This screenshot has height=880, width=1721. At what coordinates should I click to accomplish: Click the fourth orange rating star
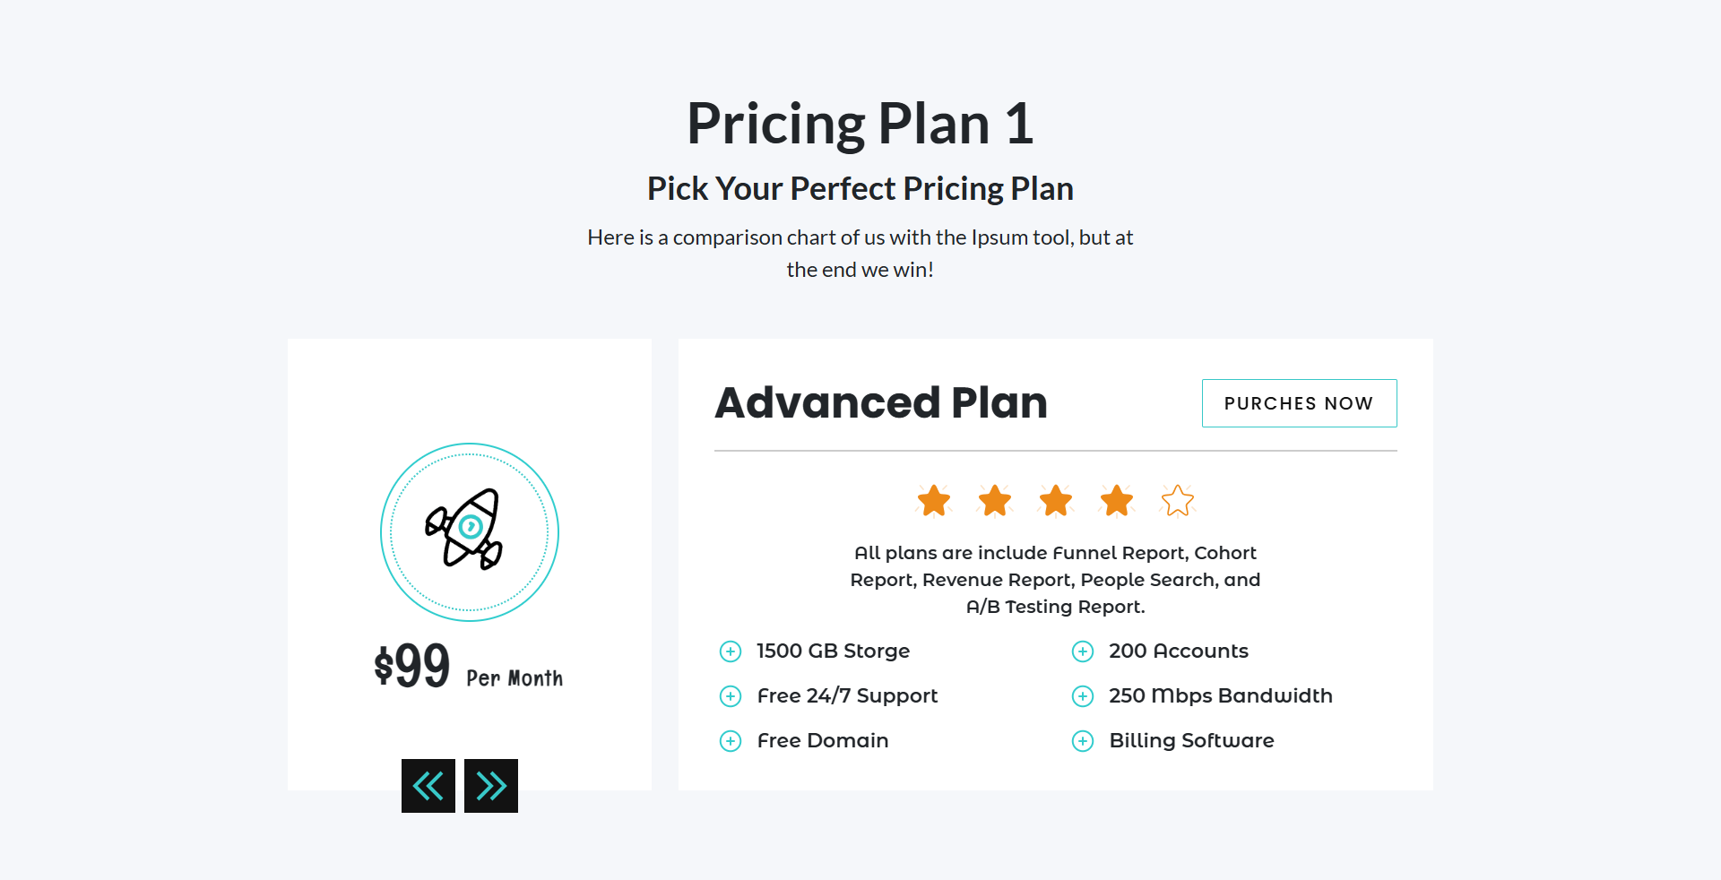coord(1117,501)
